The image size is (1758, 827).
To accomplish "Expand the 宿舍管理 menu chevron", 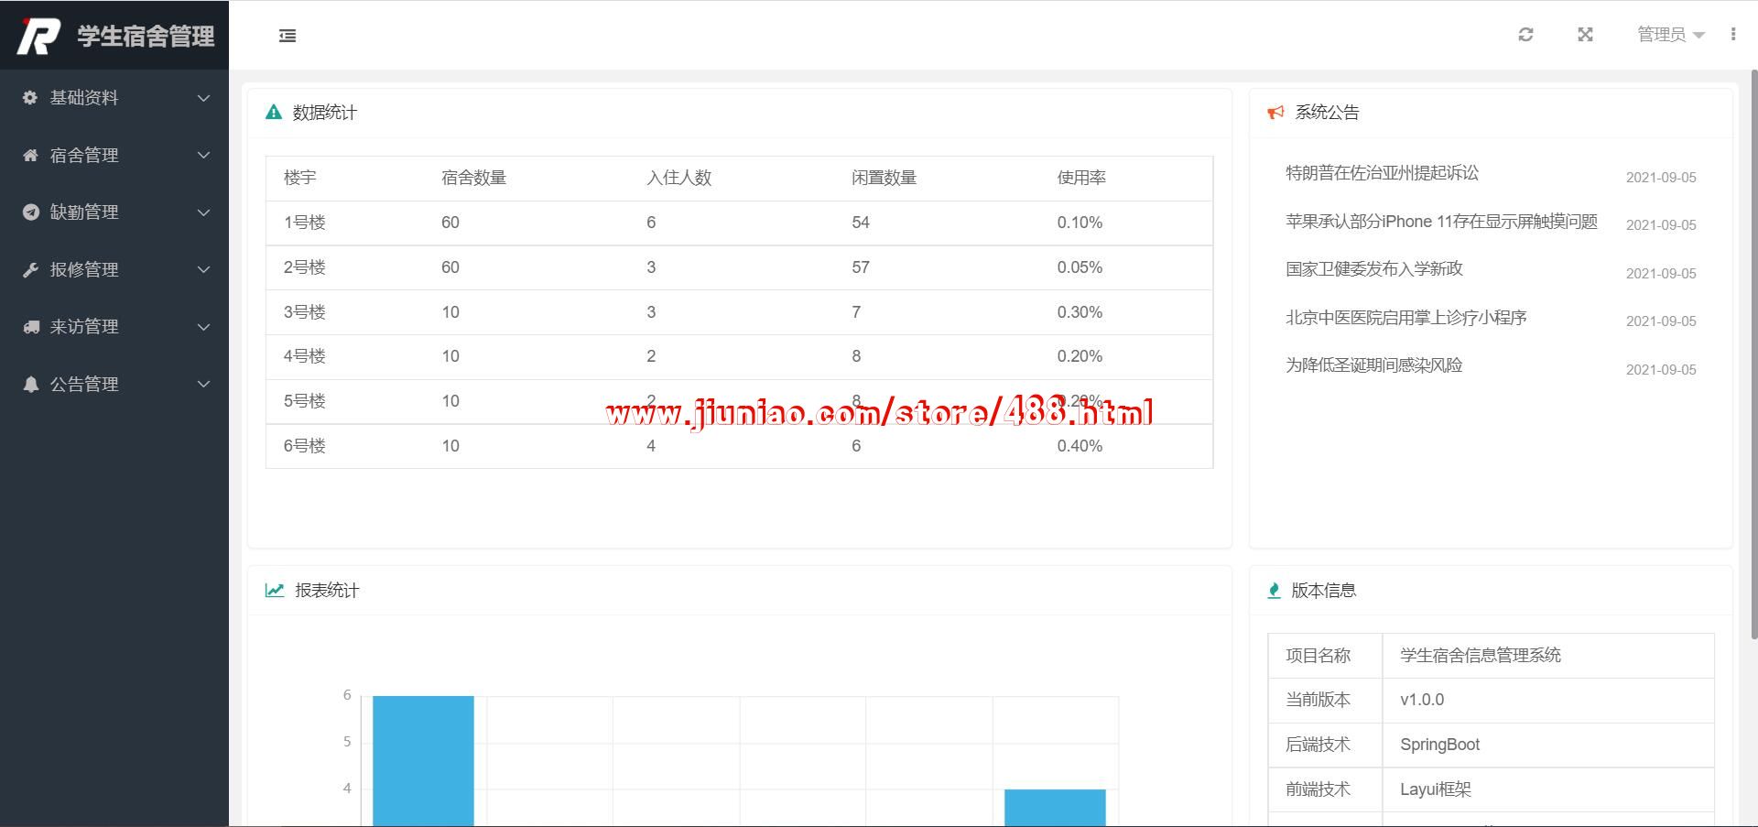I will pyautogui.click(x=204, y=156).
